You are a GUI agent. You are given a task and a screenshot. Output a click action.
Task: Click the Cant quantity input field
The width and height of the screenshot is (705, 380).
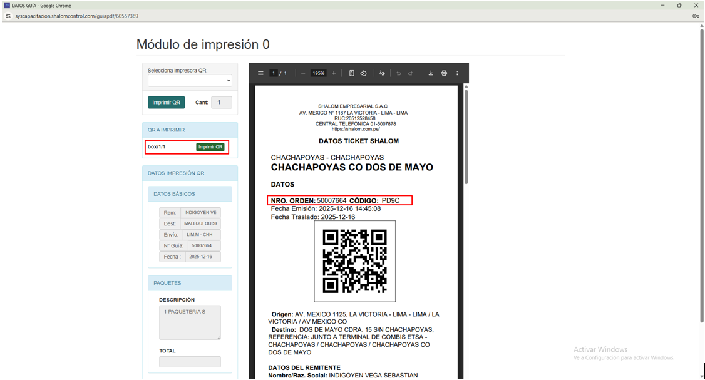point(221,102)
